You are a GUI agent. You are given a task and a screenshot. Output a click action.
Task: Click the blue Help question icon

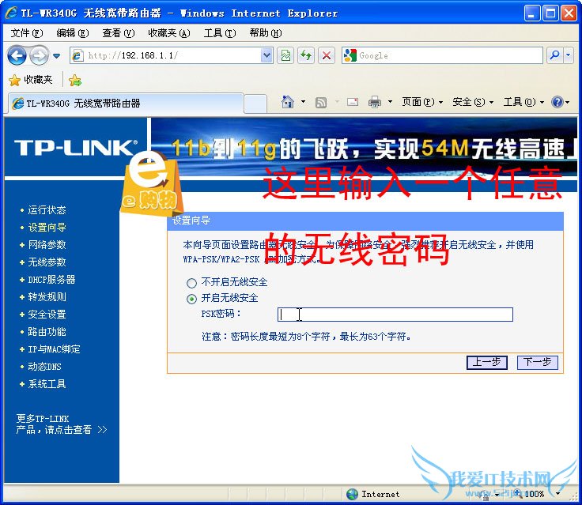click(x=557, y=102)
